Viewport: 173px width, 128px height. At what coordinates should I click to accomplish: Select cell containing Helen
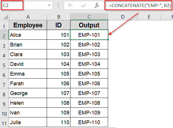click(x=28, y=103)
